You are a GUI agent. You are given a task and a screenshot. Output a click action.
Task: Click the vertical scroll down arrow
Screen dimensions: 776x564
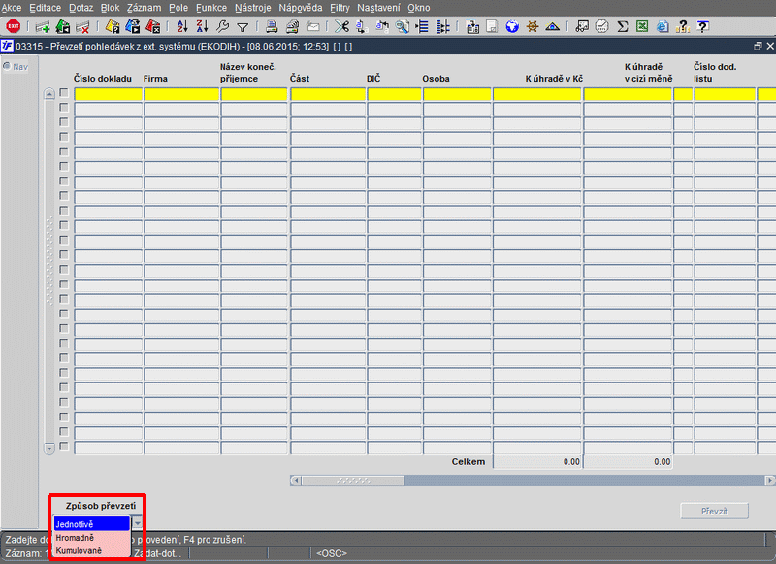point(49,448)
